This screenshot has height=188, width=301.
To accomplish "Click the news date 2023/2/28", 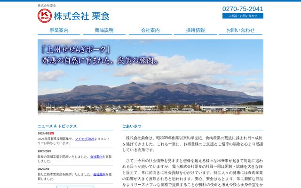I will point(44,151).
